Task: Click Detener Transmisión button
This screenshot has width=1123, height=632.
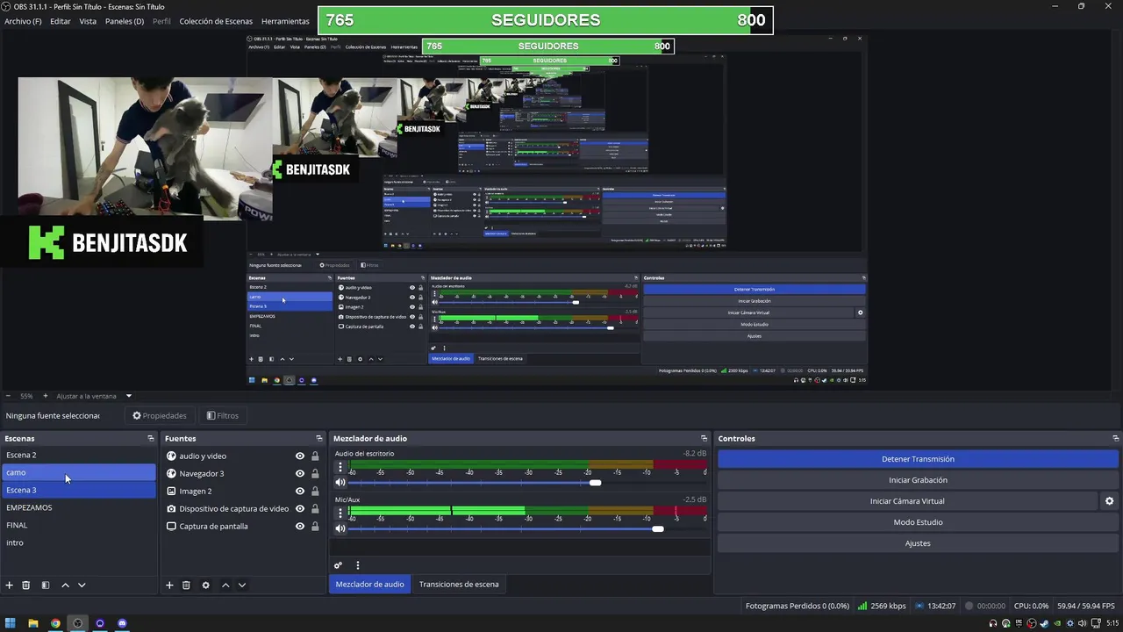Action: [918, 459]
